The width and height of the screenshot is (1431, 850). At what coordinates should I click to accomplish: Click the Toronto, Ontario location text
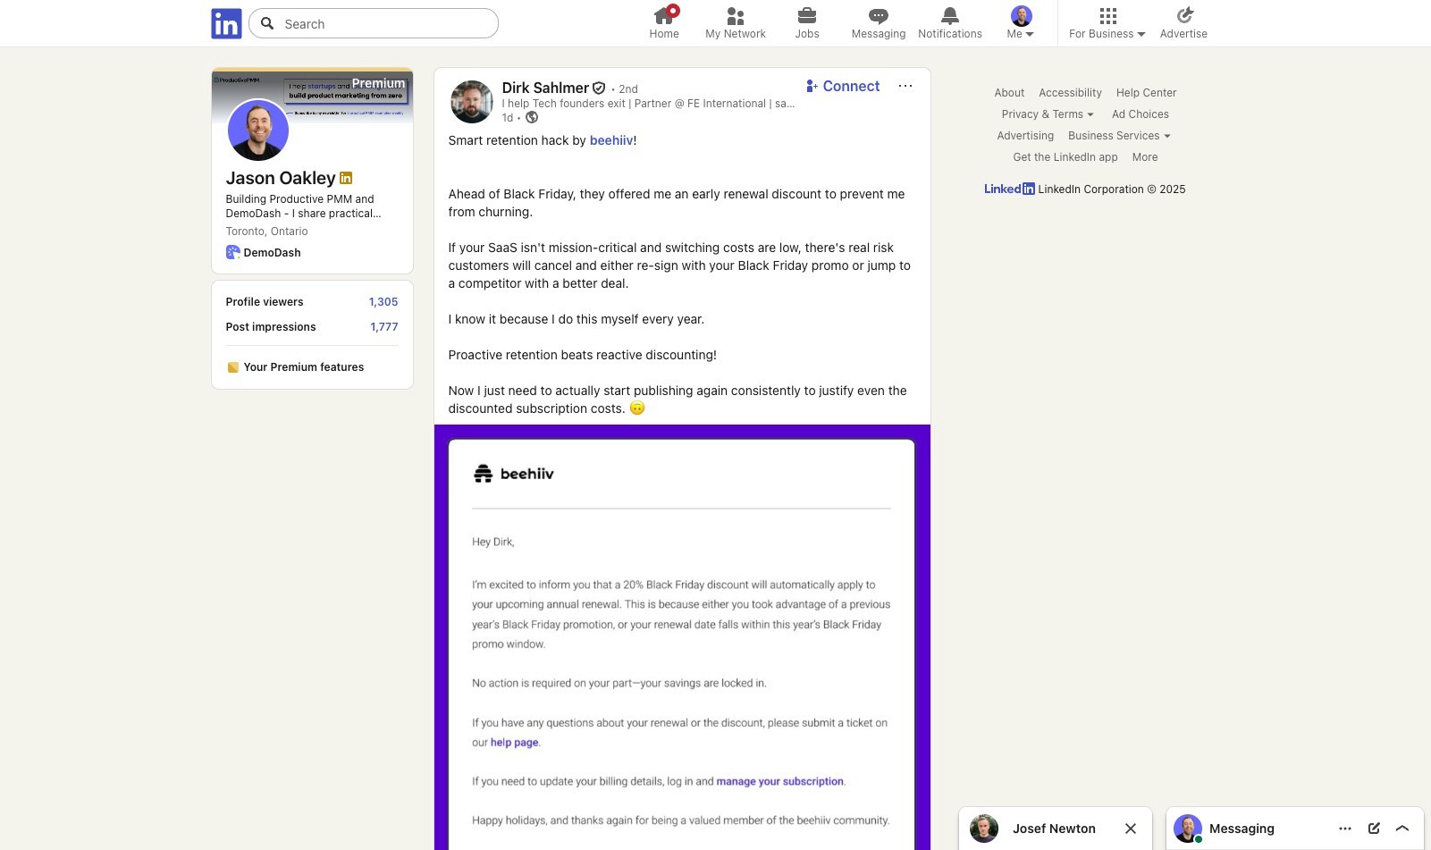point(266,231)
